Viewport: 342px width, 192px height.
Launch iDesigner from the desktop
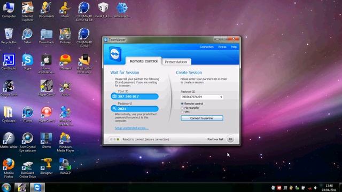click(x=46, y=166)
